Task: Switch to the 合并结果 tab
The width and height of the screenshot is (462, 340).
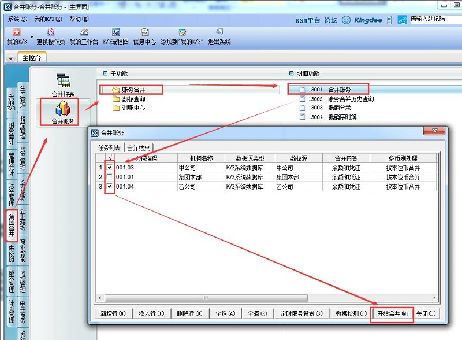Action: tap(139, 148)
